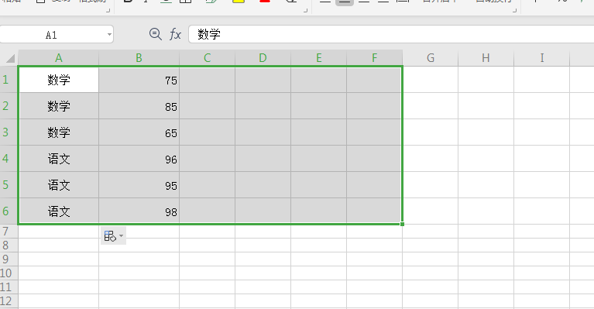Click cell A4 containing 语文
The height and width of the screenshot is (309, 594).
click(58, 158)
